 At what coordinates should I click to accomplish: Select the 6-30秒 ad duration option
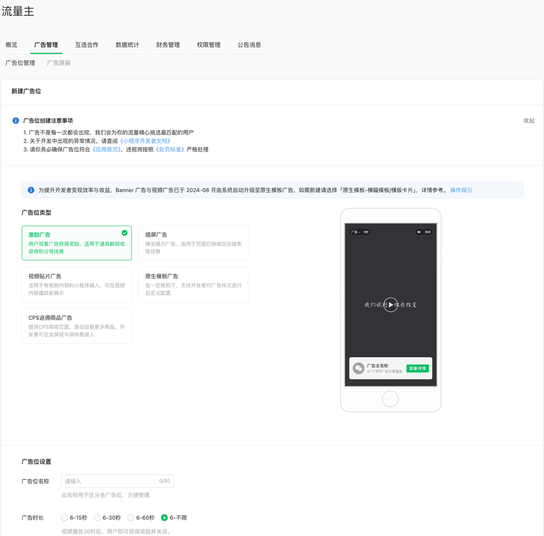(x=97, y=517)
